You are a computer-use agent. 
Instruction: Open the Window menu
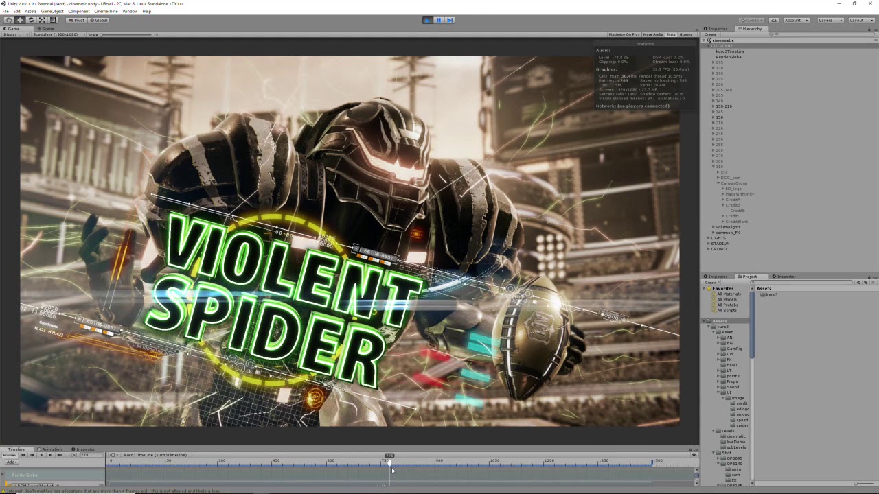click(130, 11)
